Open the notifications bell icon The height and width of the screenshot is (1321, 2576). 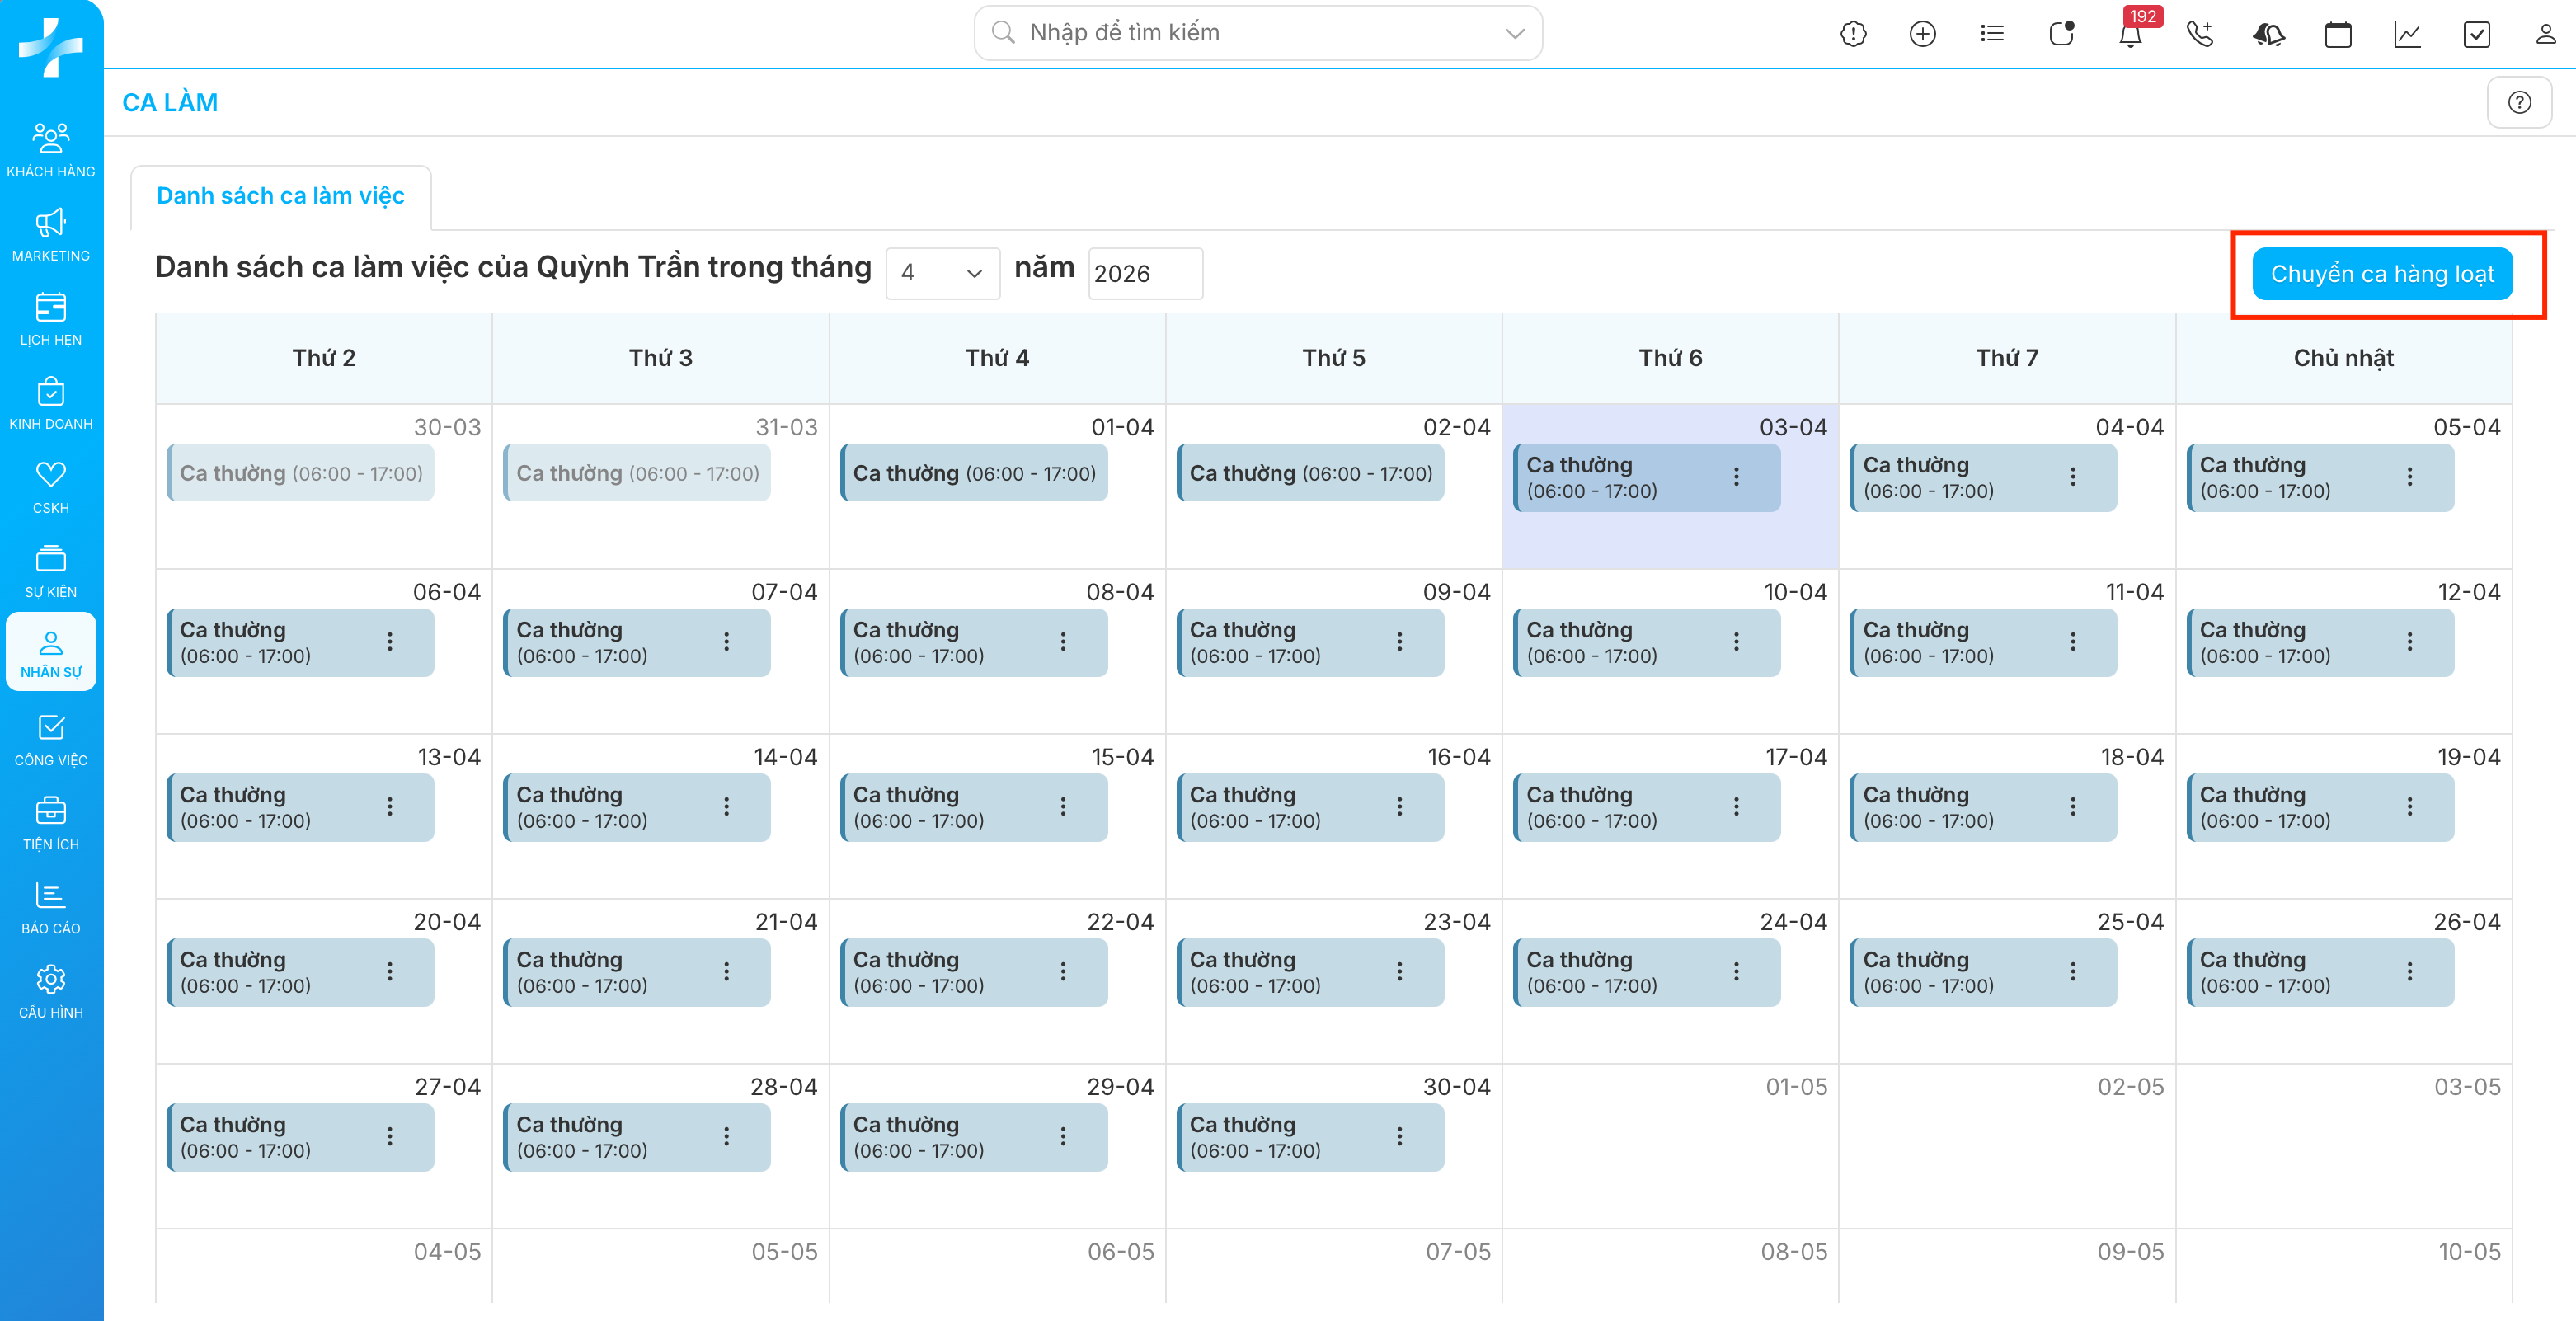click(x=2130, y=35)
